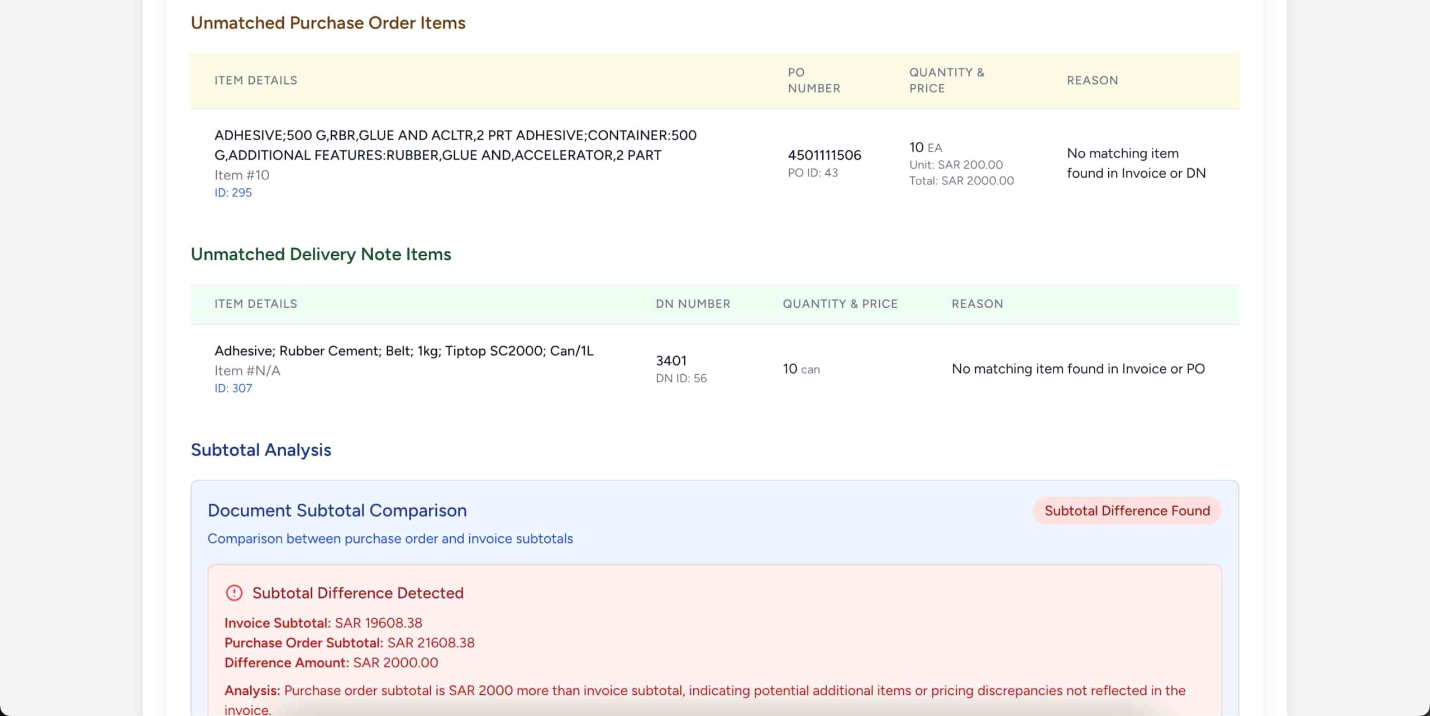
Task: Click the PO ID: 43 label
Action: (x=813, y=173)
